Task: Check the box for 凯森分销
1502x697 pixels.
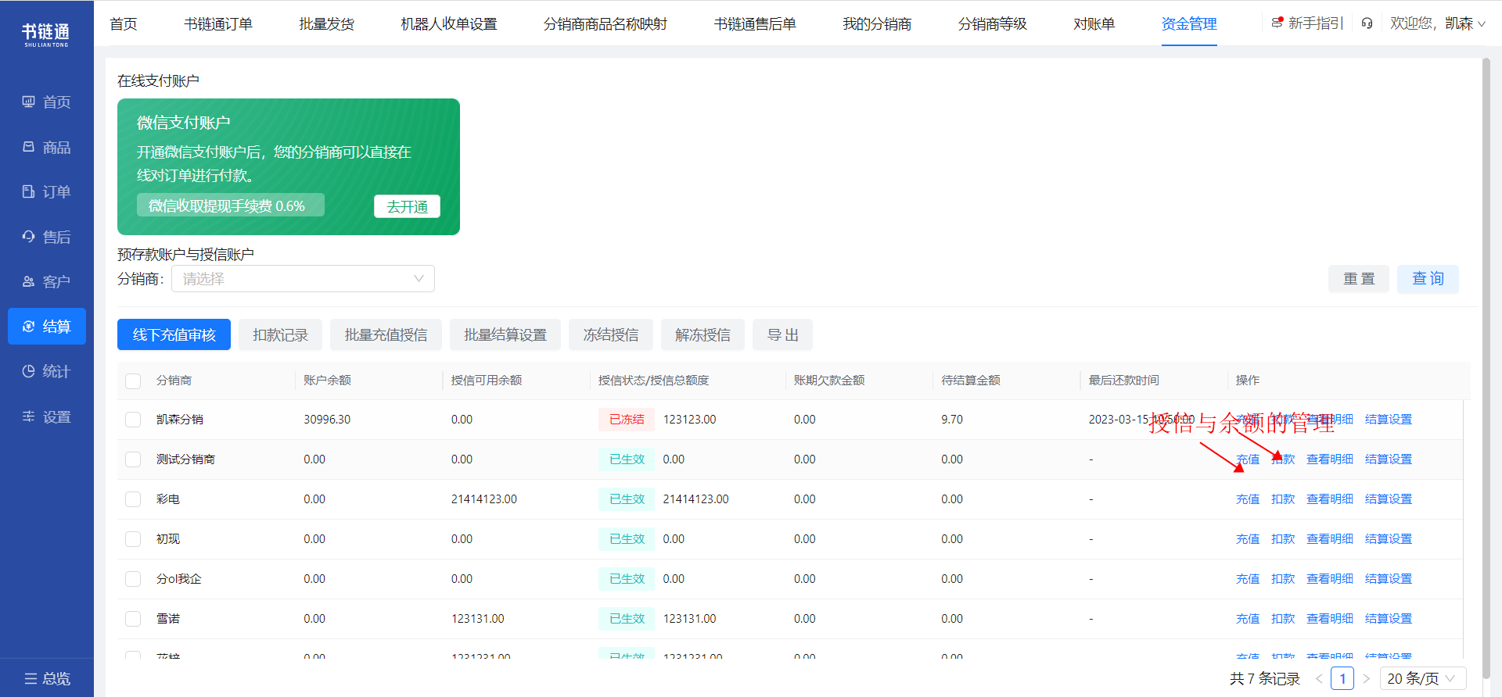Action: (x=133, y=420)
